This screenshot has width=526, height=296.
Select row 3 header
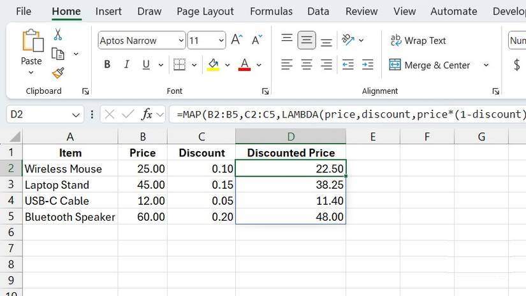(11, 184)
